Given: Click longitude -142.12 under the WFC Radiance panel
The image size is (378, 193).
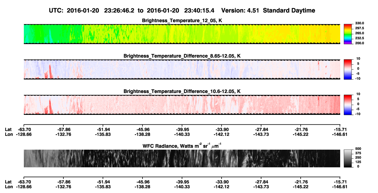Looking at the screenshot, I should click(222, 187).
